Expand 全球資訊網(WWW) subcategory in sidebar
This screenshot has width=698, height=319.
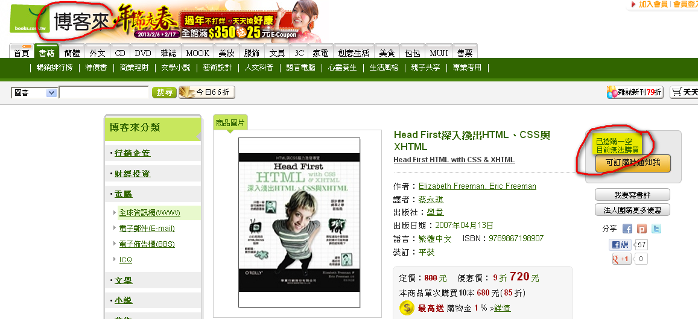pyautogui.click(x=150, y=213)
